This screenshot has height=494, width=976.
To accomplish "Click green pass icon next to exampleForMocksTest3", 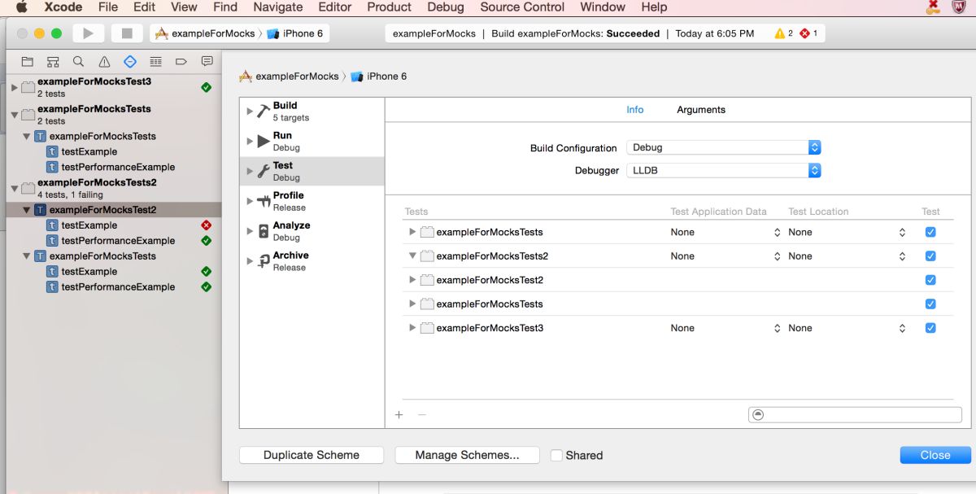I will point(206,87).
